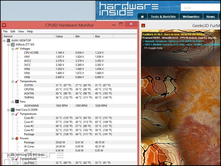The image size is (221, 166).
Task: Click the FurMark window title icon
Action: pyautogui.click(x=143, y=26)
